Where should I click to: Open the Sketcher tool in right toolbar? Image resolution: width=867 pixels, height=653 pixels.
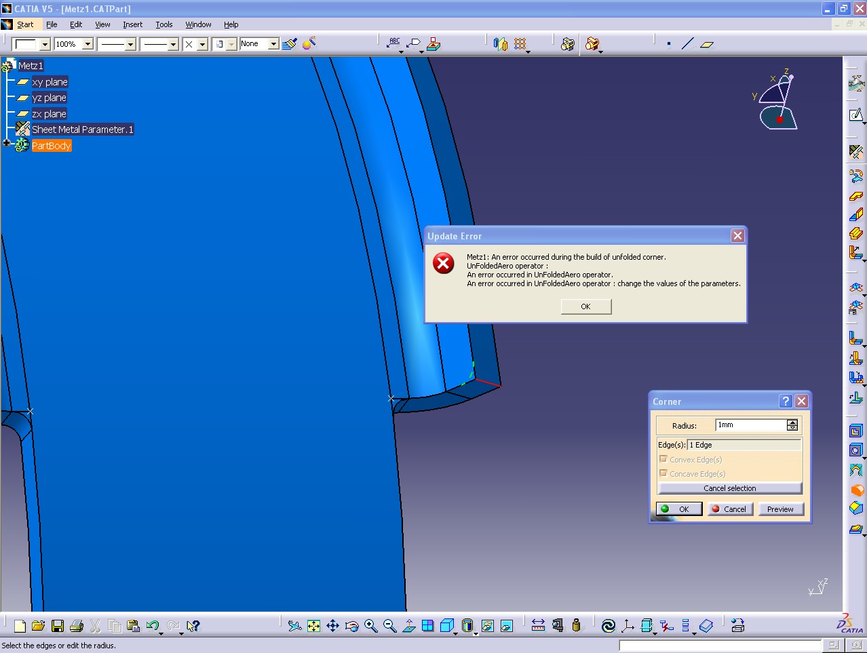[856, 115]
